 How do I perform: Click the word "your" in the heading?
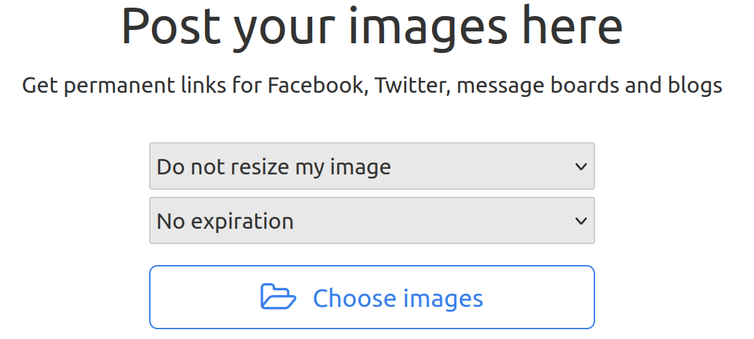coord(286,28)
